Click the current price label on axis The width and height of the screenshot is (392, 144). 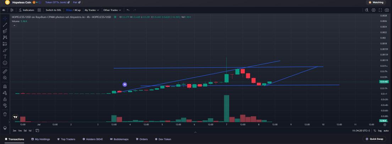384,82
